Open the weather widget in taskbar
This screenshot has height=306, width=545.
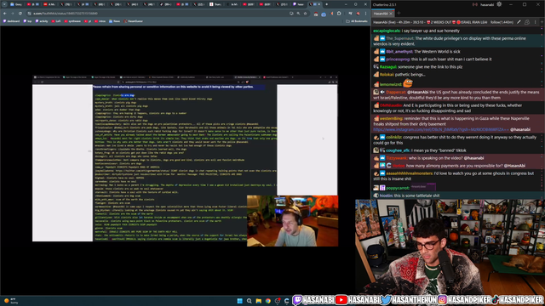tap(10, 301)
